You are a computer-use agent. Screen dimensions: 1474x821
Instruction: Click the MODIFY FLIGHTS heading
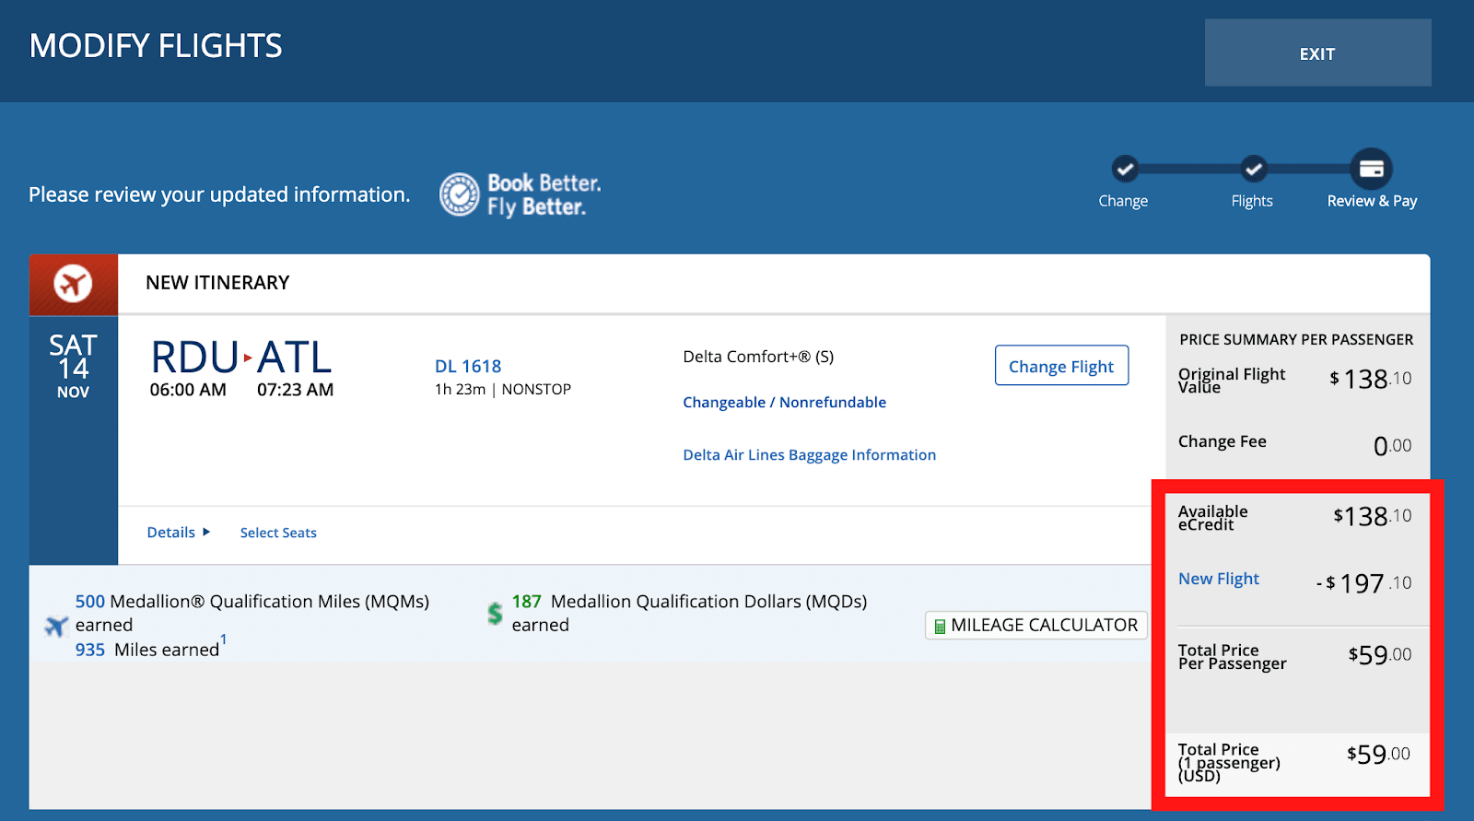click(156, 46)
